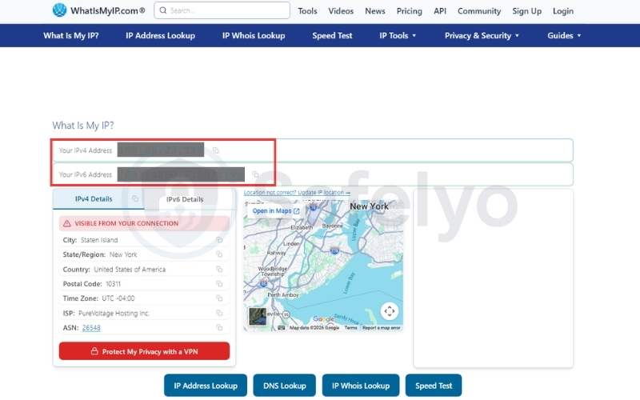Open IP Address Lookup in nav bar
The width and height of the screenshot is (640, 400).
point(161,35)
